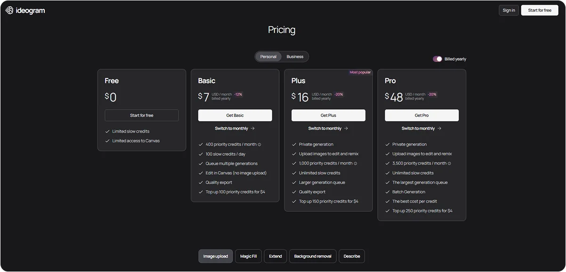Click the Get Plus button
The height and width of the screenshot is (272, 566).
(x=328, y=115)
